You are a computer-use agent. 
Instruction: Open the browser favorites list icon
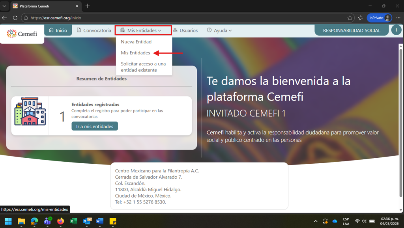361,18
